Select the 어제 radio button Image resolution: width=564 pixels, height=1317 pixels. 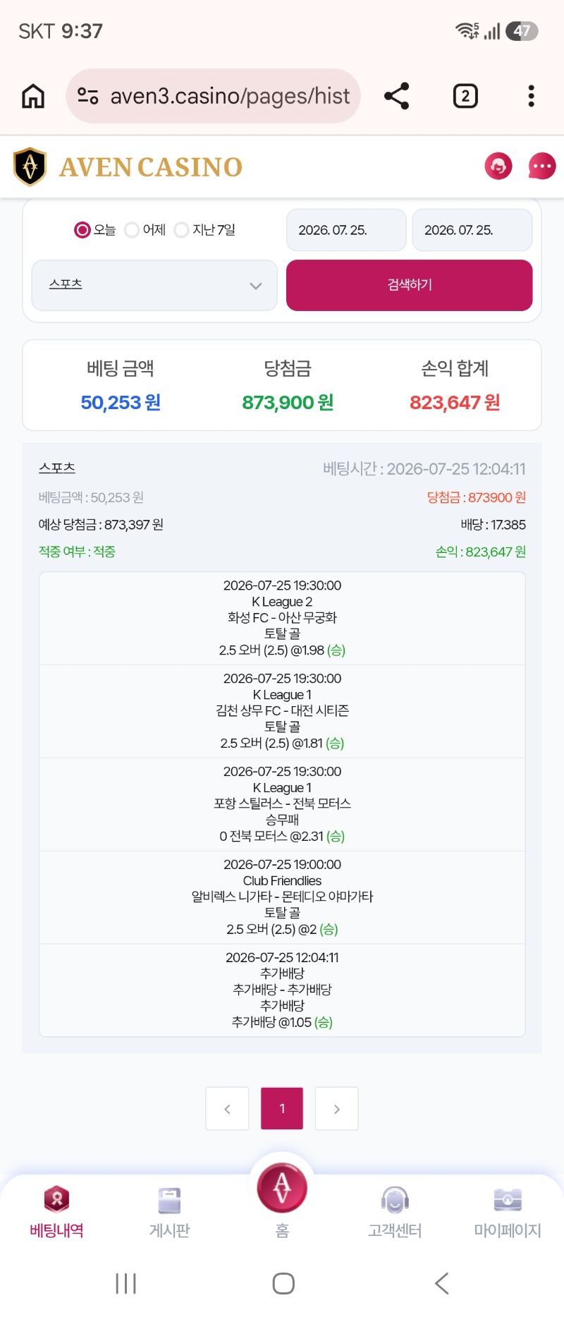(x=132, y=230)
